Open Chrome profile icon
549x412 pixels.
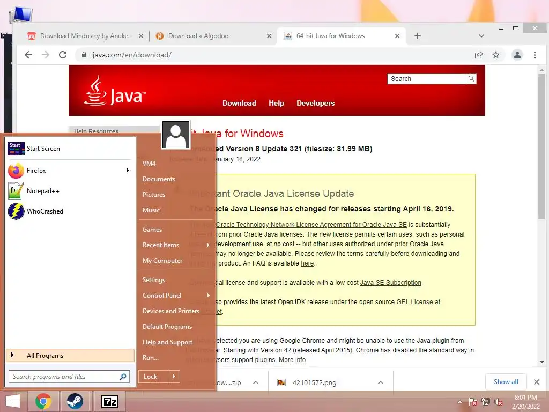[517, 55]
